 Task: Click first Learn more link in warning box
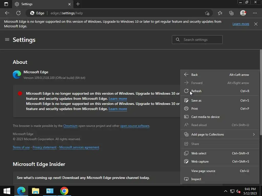118,99
